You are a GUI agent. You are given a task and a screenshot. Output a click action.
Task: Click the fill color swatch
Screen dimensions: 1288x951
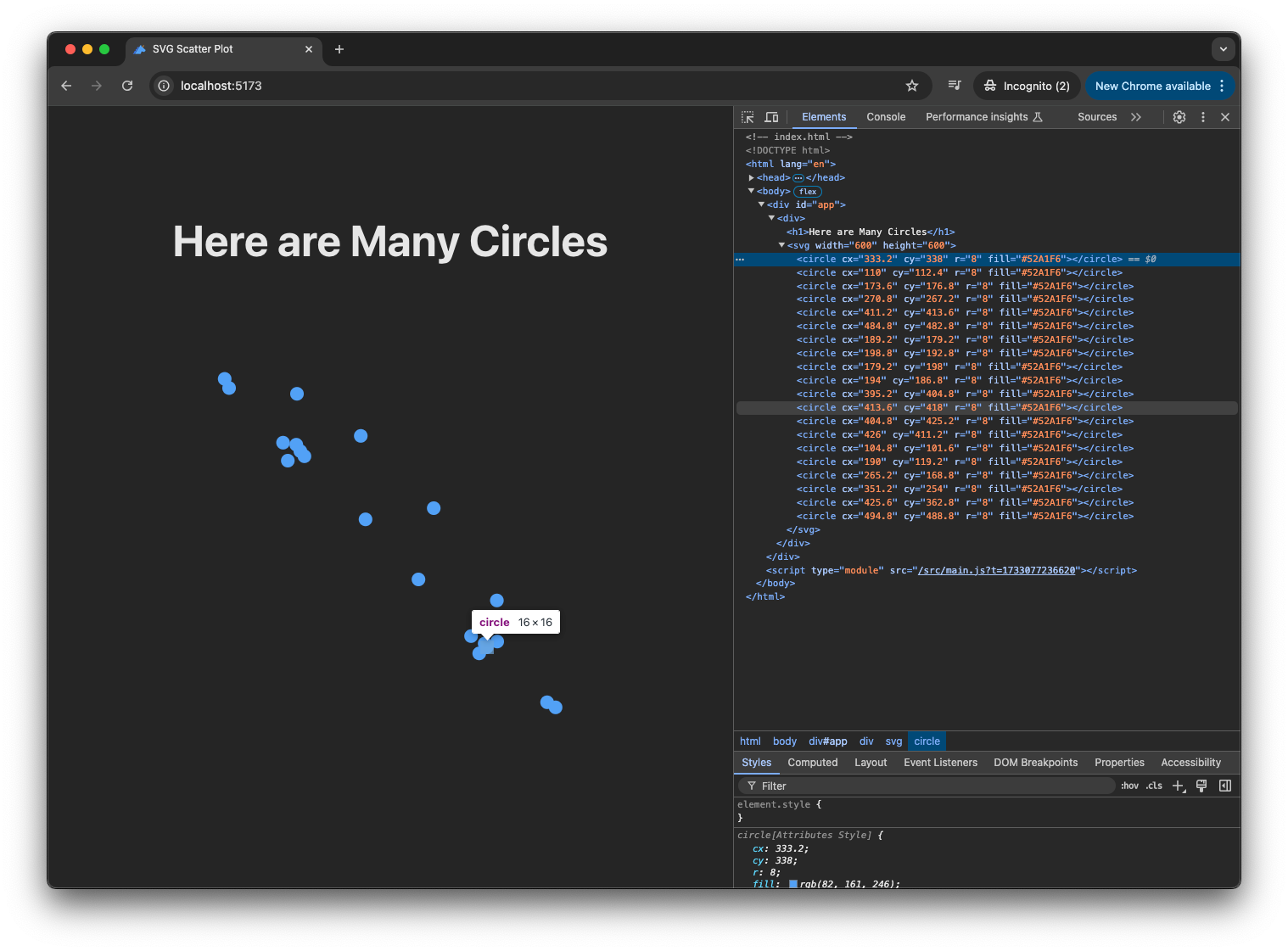coord(793,884)
